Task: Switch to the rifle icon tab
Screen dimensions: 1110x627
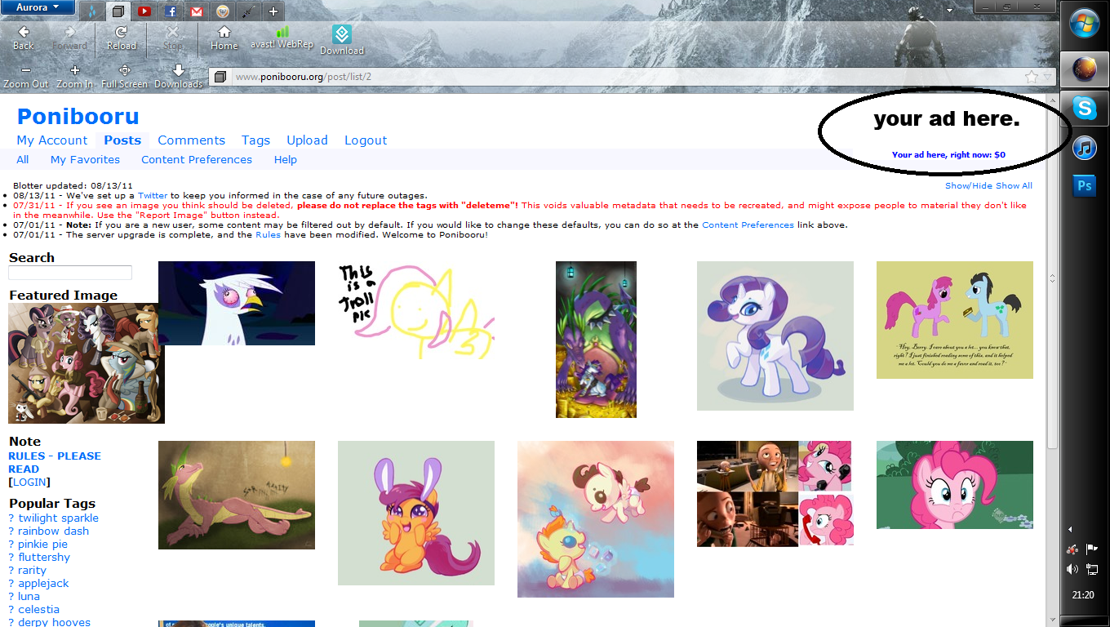Action: [248, 11]
